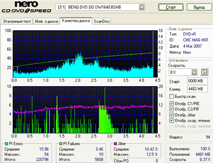
Task: Click the disc label value New
Action: coord(187,52)
